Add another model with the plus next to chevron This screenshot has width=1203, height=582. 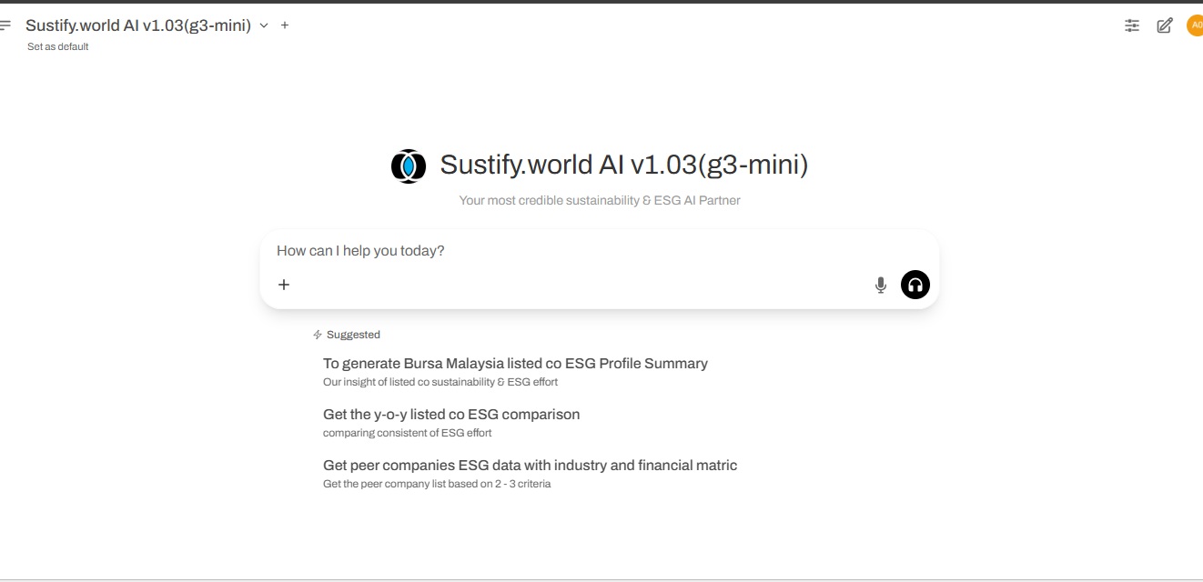point(284,25)
